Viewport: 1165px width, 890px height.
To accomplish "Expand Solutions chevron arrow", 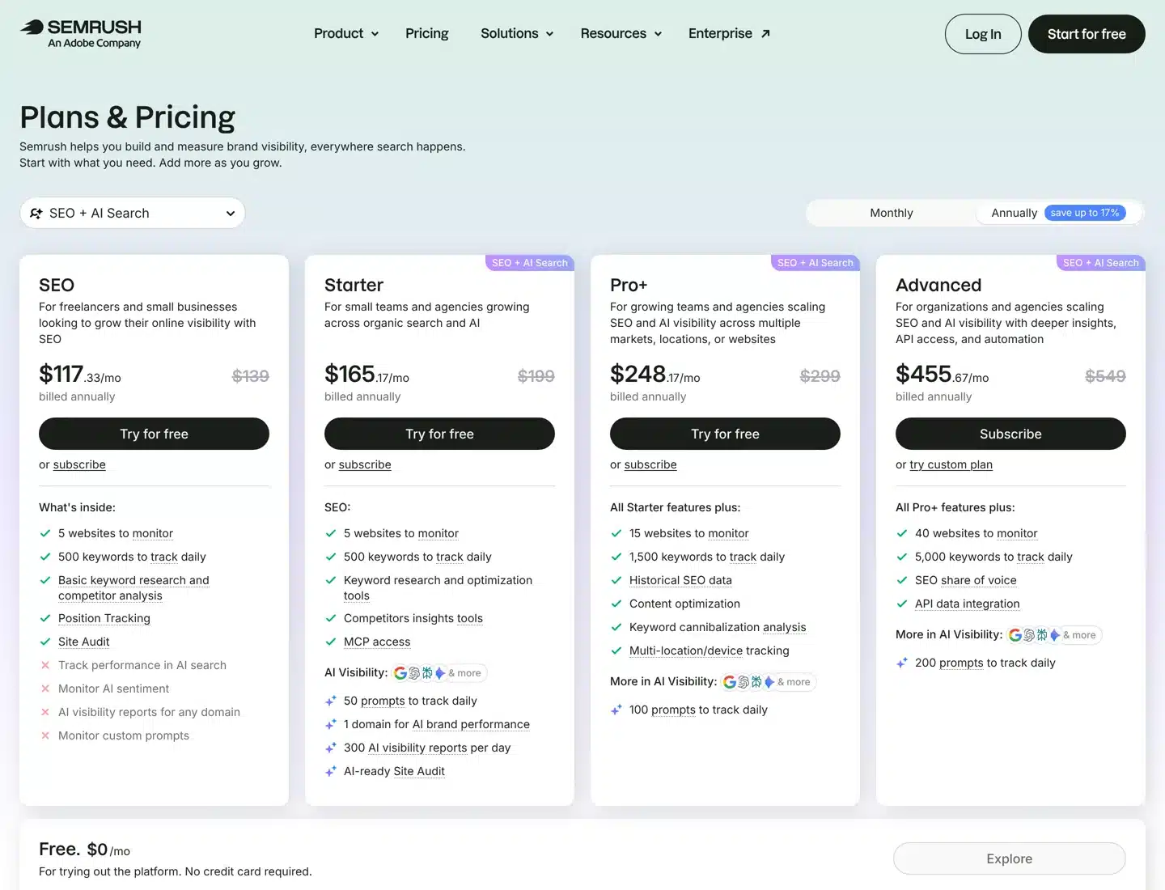I will (x=549, y=34).
